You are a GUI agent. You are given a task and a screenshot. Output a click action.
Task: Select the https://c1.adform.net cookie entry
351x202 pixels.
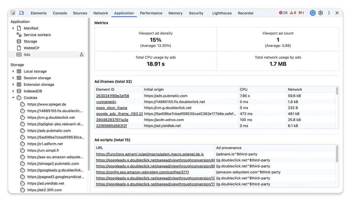45,144
